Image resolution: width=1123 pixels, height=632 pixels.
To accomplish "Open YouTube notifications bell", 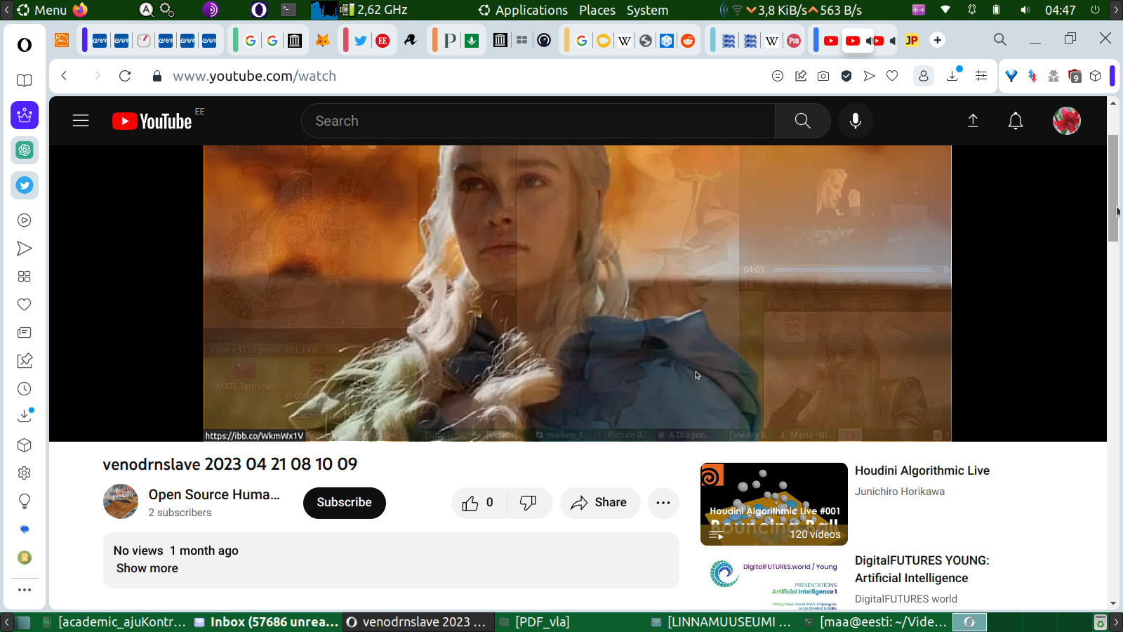I will 1015,121.
